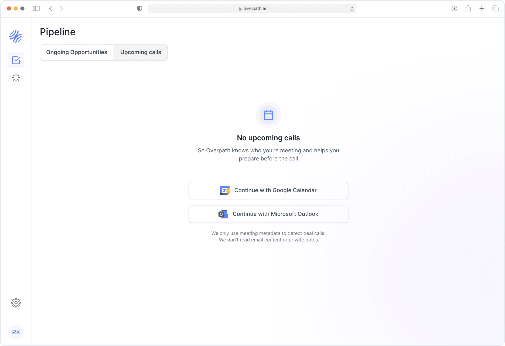Viewport: 505px width, 346px height.
Task: Click the 'So Overpath knows who you're meeting' text
Action: click(268, 154)
